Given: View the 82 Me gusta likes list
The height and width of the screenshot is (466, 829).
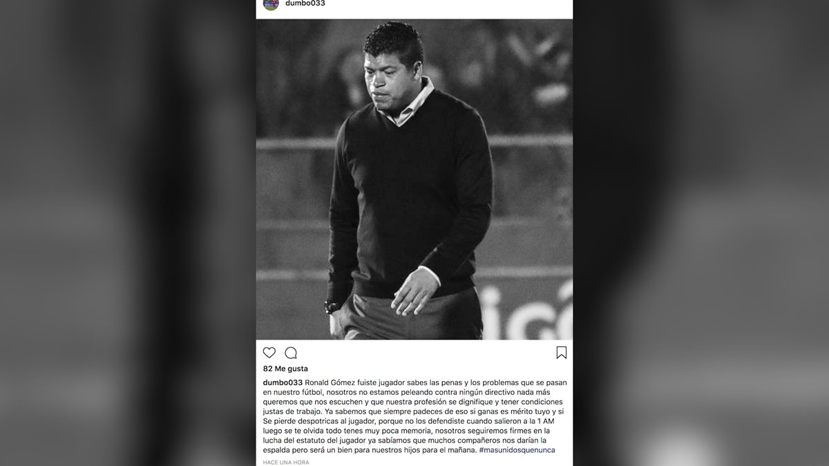Looking at the screenshot, I should coord(285,369).
